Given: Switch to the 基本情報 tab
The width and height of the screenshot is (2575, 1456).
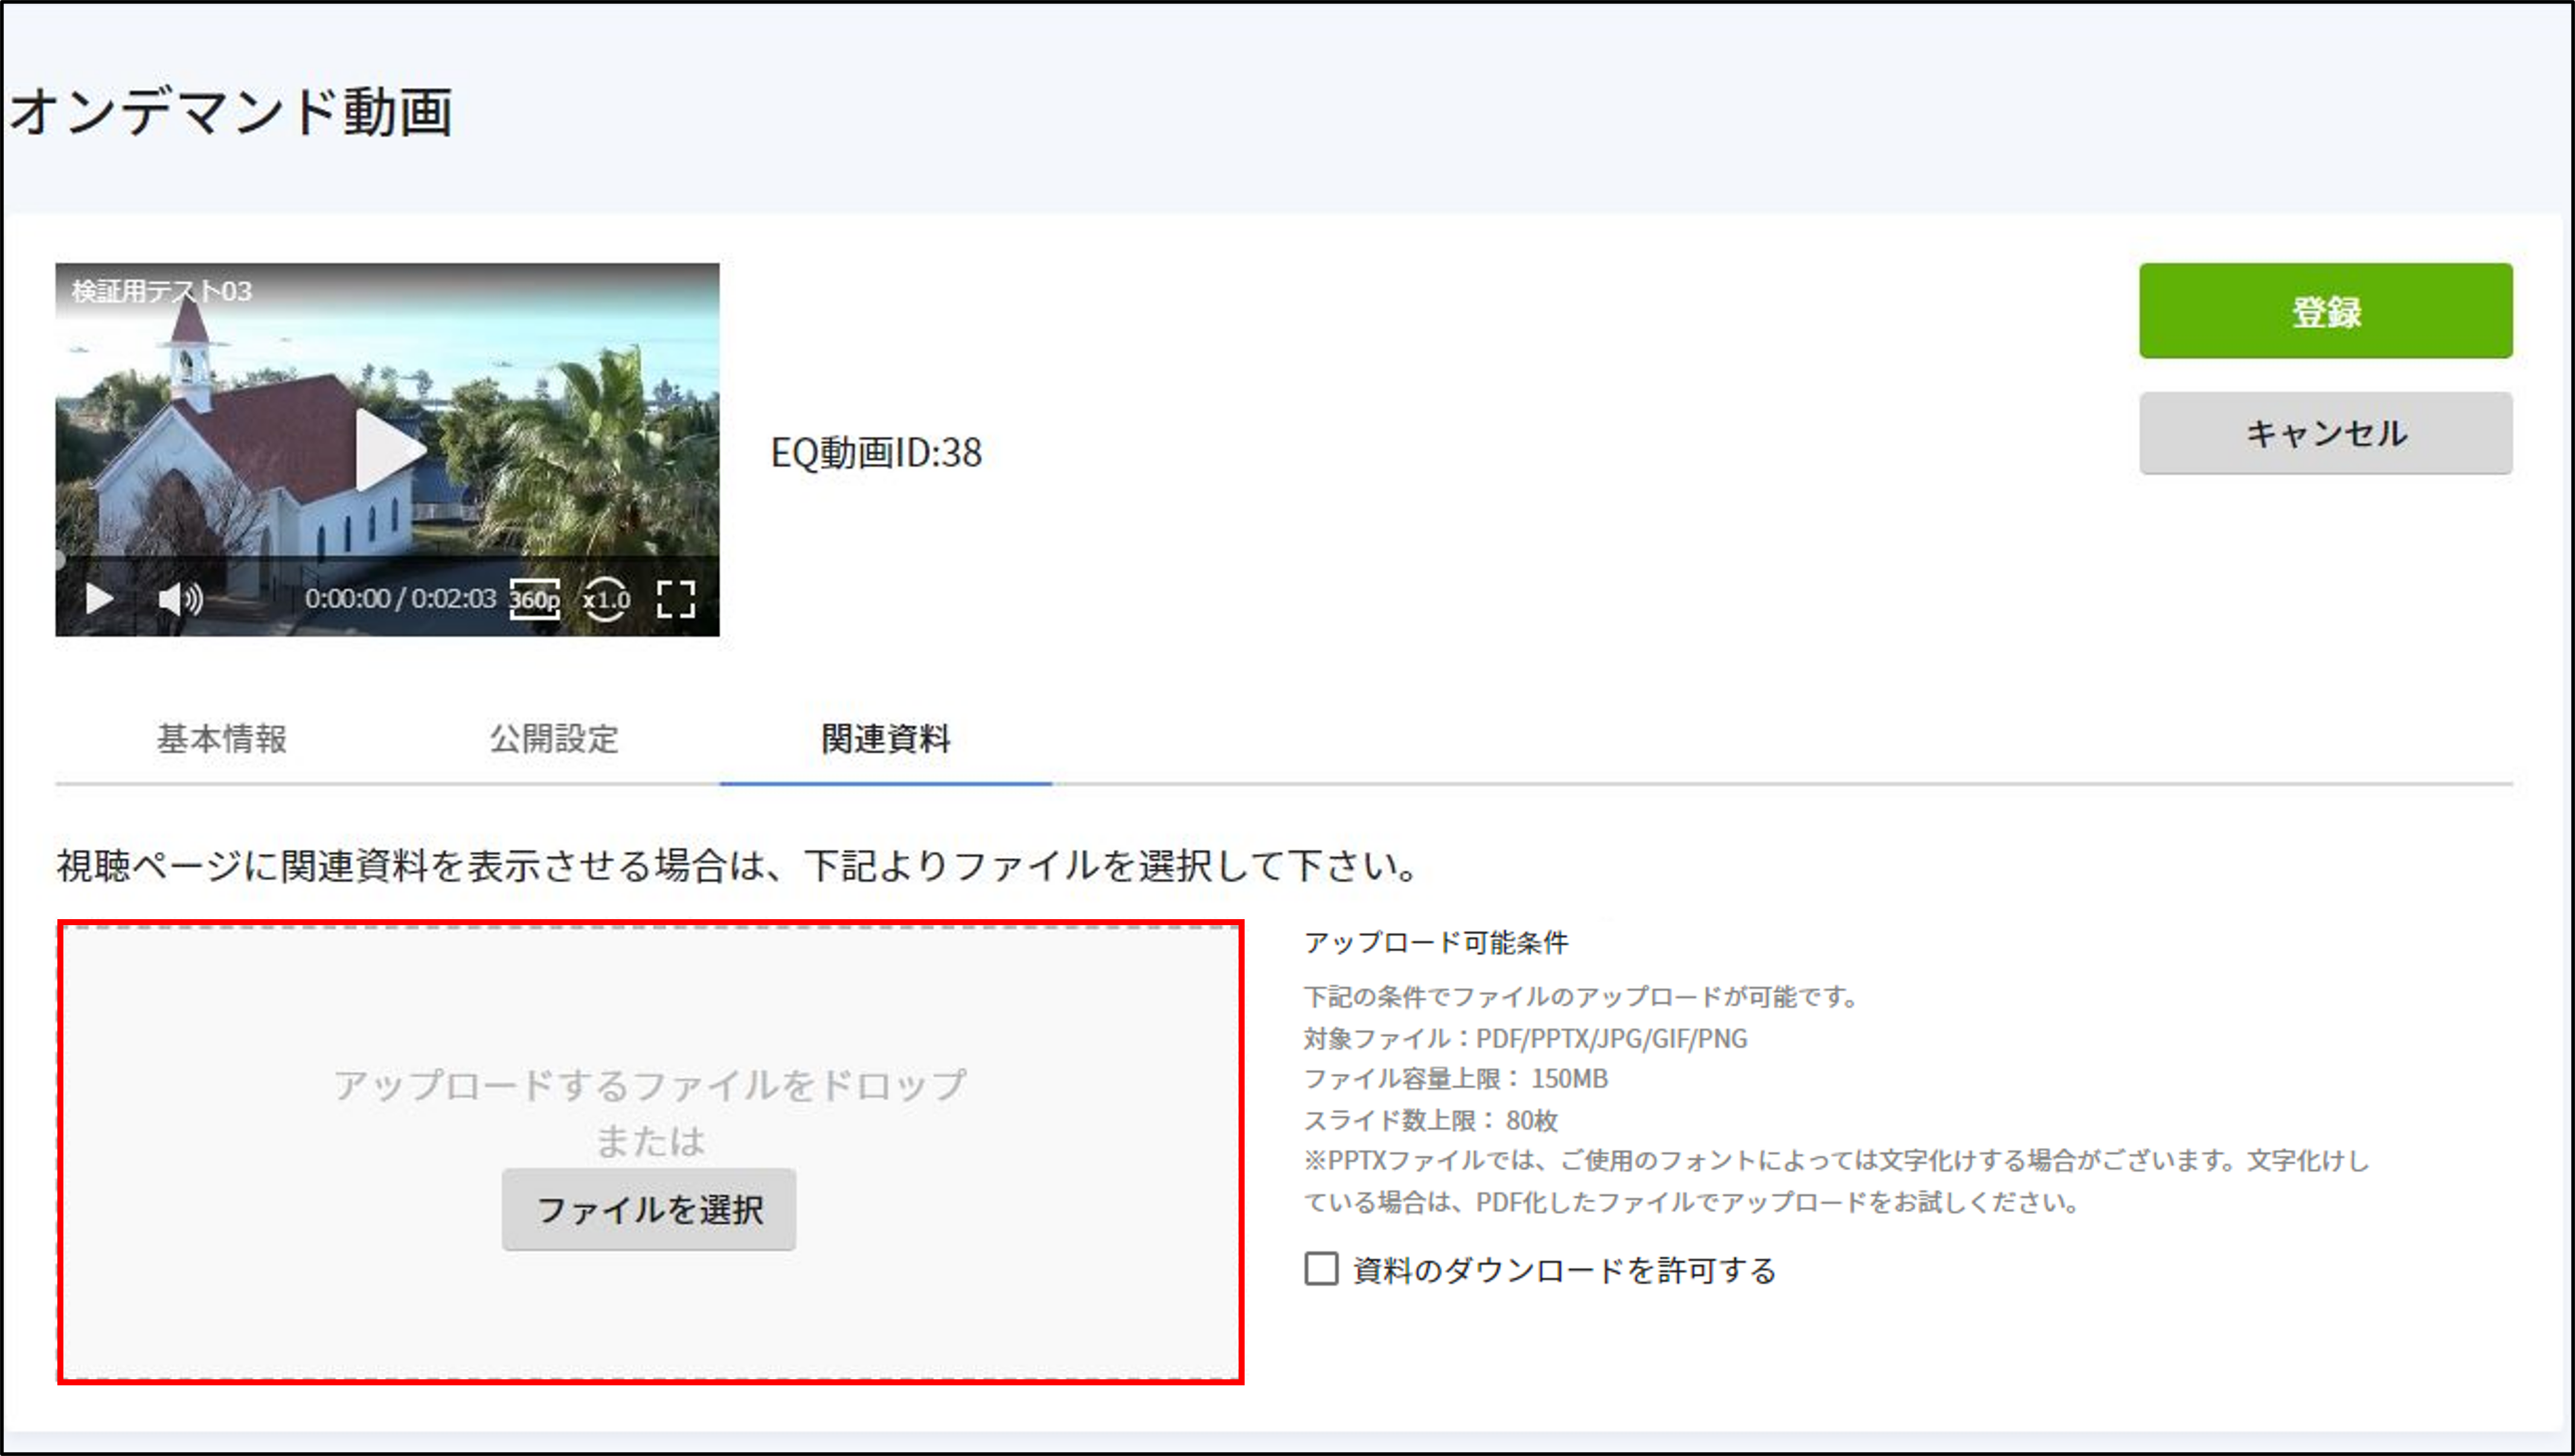Looking at the screenshot, I should pos(222,738).
